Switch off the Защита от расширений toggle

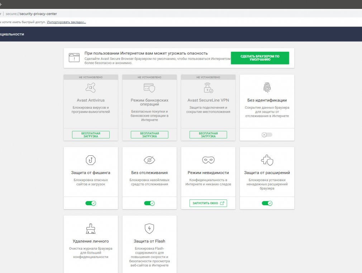tap(267, 203)
